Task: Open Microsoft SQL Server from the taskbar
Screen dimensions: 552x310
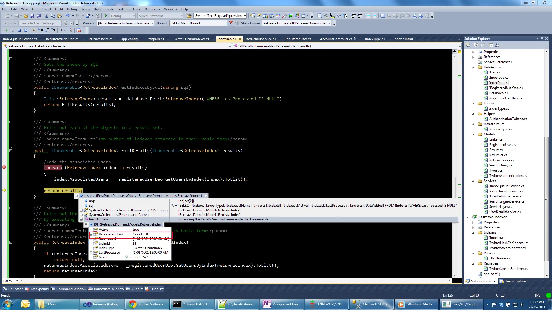Action: click(x=372, y=304)
